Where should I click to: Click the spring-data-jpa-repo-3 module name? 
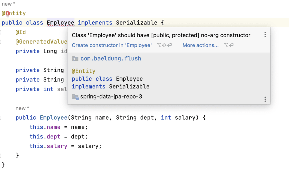tap(111, 97)
